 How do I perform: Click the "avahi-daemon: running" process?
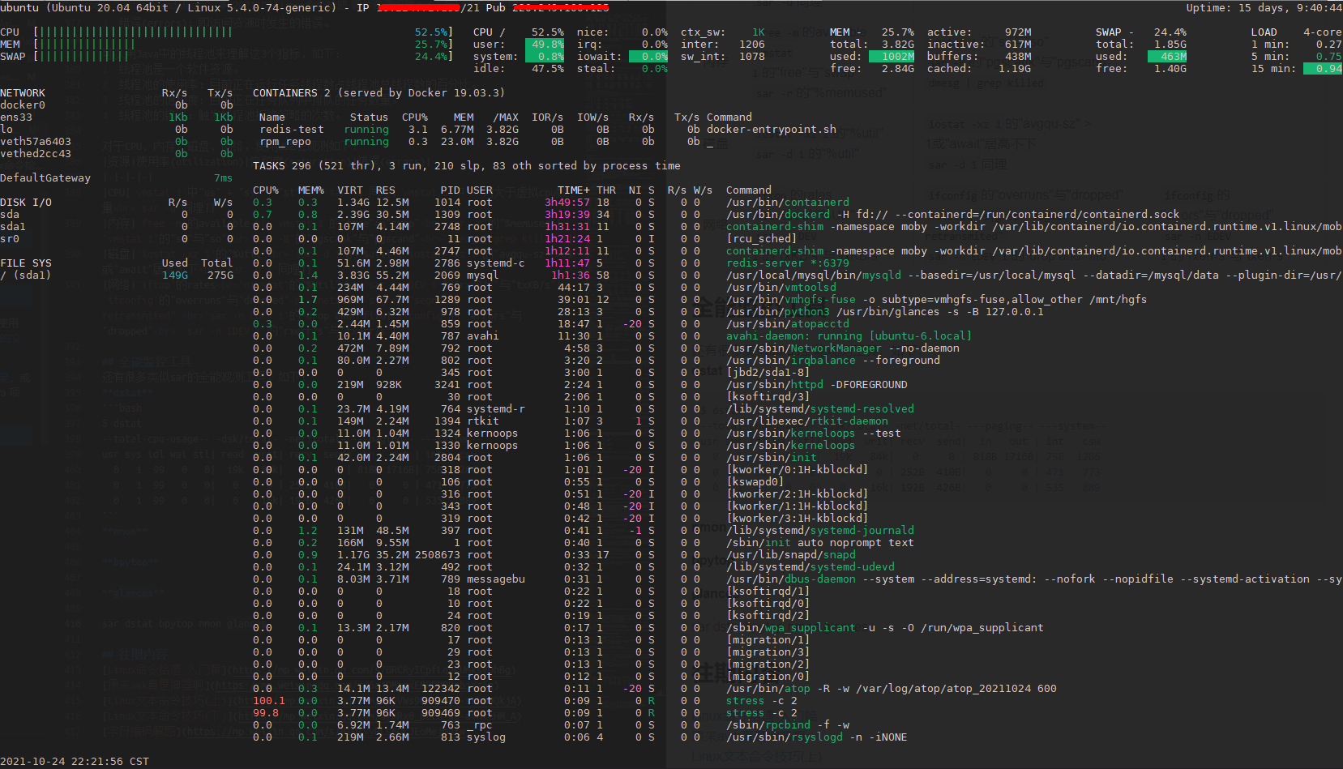(849, 336)
